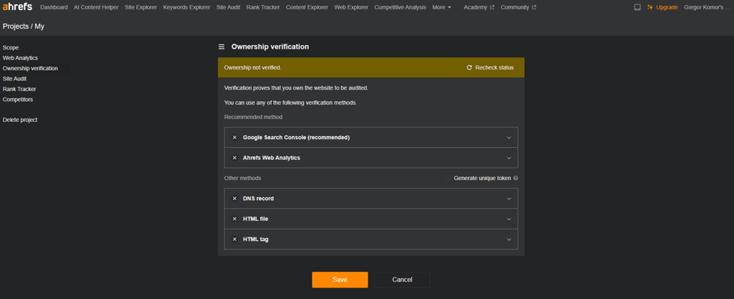Screen dimensions: 734x299
Task: Click the X icon for DNS record
Action: pyautogui.click(x=234, y=199)
